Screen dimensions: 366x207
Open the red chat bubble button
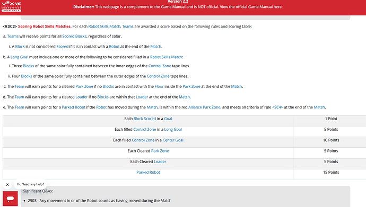tap(10, 199)
